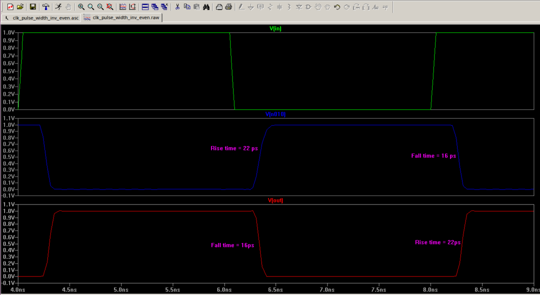Save using the floppy disk icon
The height and width of the screenshot is (295, 540).
pyautogui.click(x=32, y=7)
